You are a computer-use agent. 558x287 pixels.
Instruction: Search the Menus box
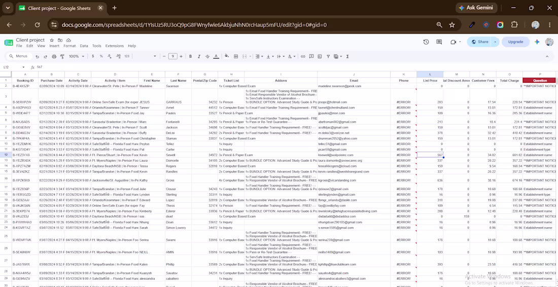point(19,56)
